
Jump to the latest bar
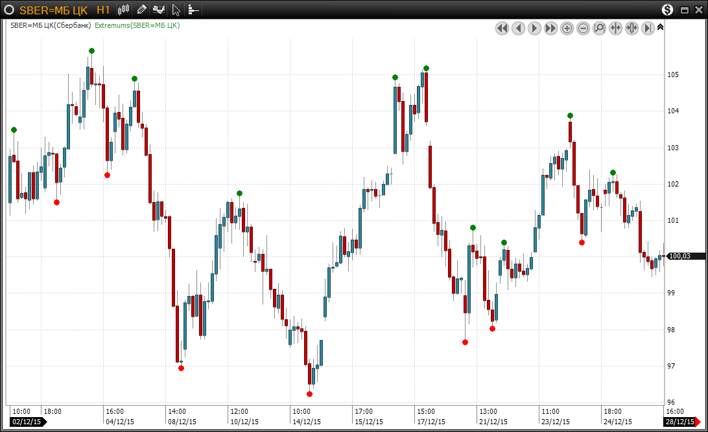tap(648, 28)
